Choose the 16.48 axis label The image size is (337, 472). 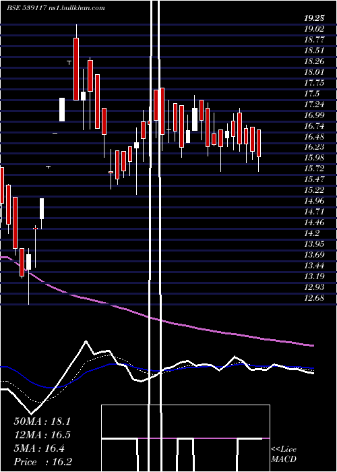[x=314, y=137]
